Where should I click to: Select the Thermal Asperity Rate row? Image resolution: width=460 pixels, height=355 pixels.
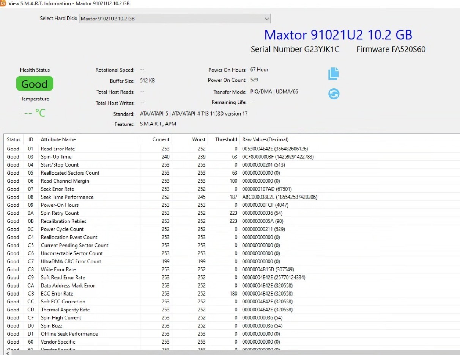click(232, 310)
